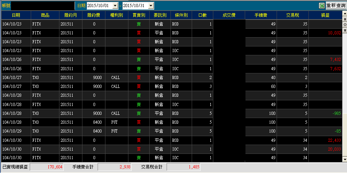347x173 pixels.
Task: Click the 權利別 column header
Action: click(117, 15)
